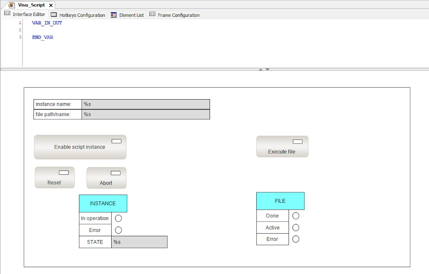This screenshot has width=429, height=274.
Task: Expand editor pane with down arrow splitter
Action: click(x=268, y=70)
